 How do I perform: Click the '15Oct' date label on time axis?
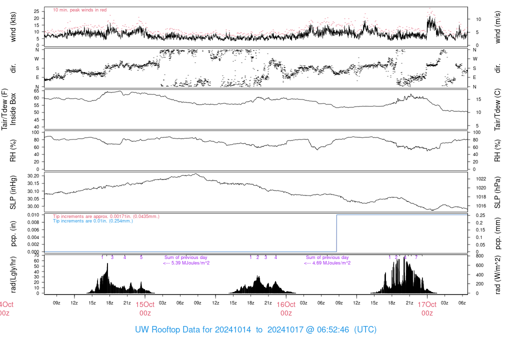tap(145, 304)
